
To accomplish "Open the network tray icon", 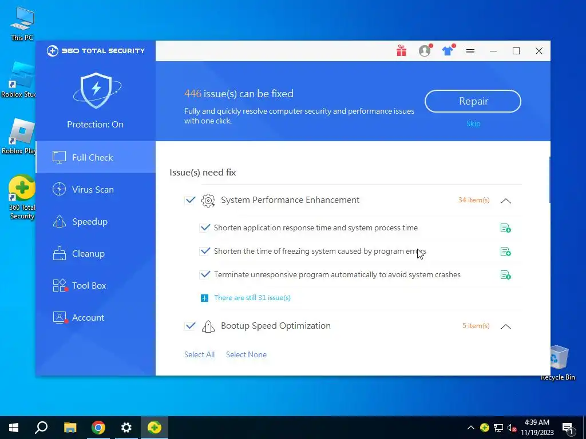I will tap(498, 428).
